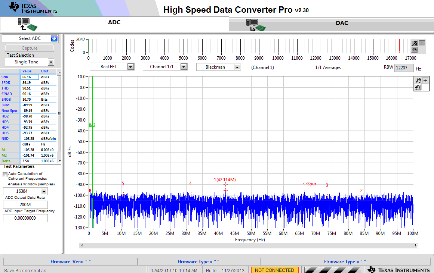Click the results table scroll-down arrow
This screenshot has height=273, width=434.
tap(59, 161)
